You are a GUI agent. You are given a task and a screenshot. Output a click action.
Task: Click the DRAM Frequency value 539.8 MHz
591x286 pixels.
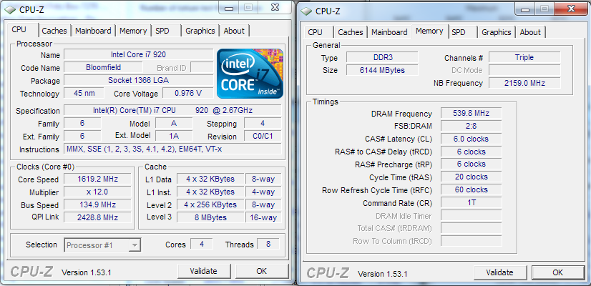[x=471, y=113]
